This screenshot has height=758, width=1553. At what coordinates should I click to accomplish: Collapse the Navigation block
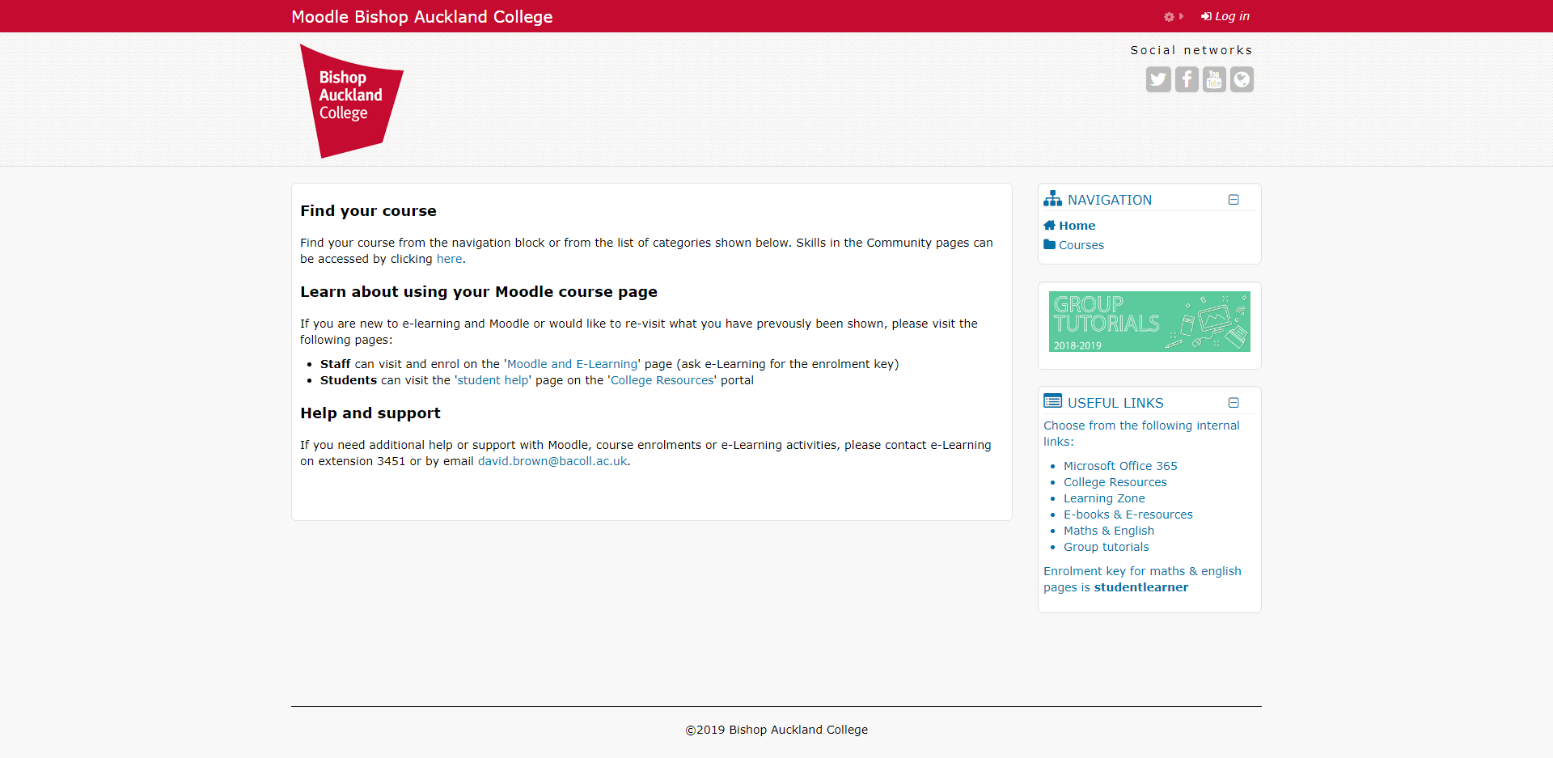pyautogui.click(x=1234, y=200)
